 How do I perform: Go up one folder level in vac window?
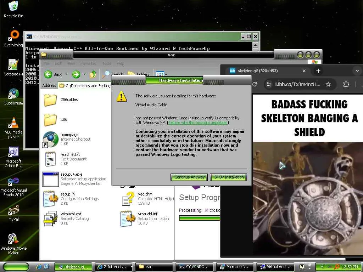click(93, 74)
